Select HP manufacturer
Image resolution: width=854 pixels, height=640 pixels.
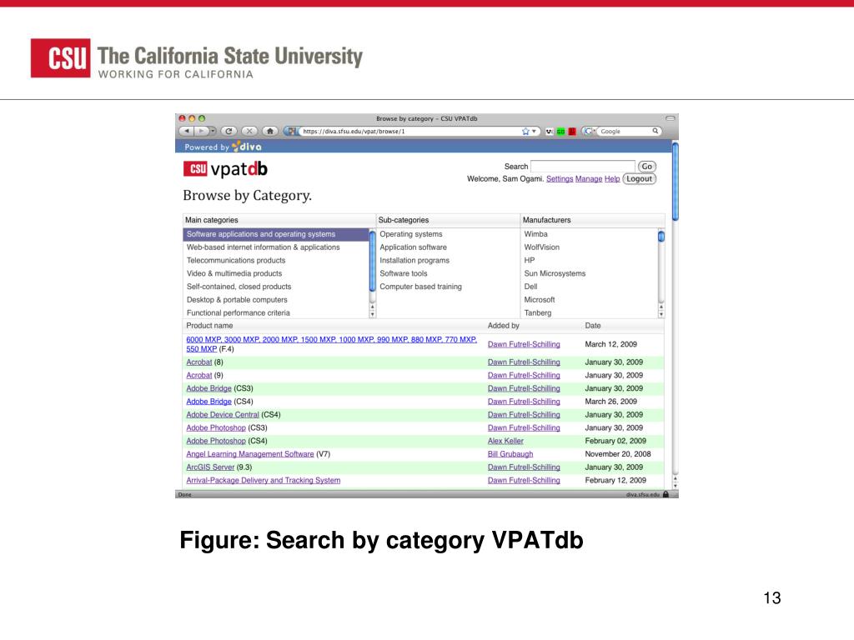[530, 260]
